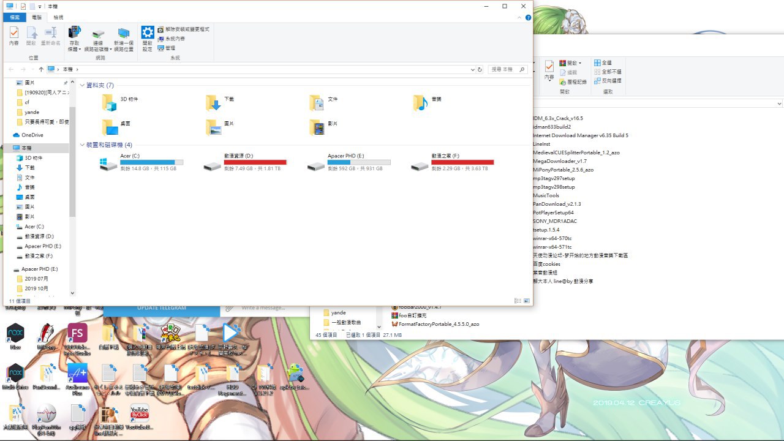Go up one level with Up arrow
The image size is (784, 441).
(x=41, y=70)
